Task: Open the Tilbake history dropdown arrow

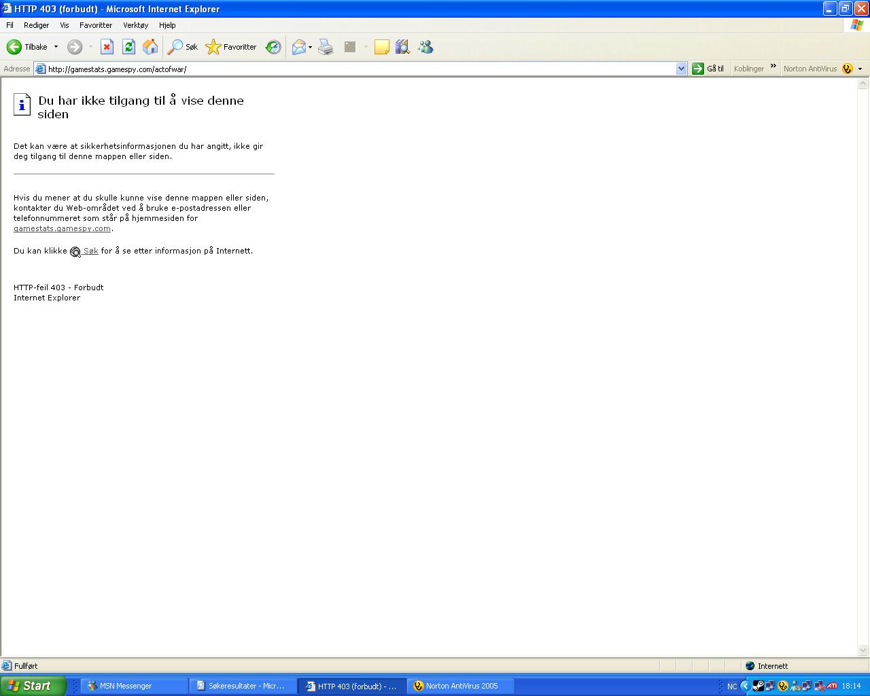Action: [56, 47]
